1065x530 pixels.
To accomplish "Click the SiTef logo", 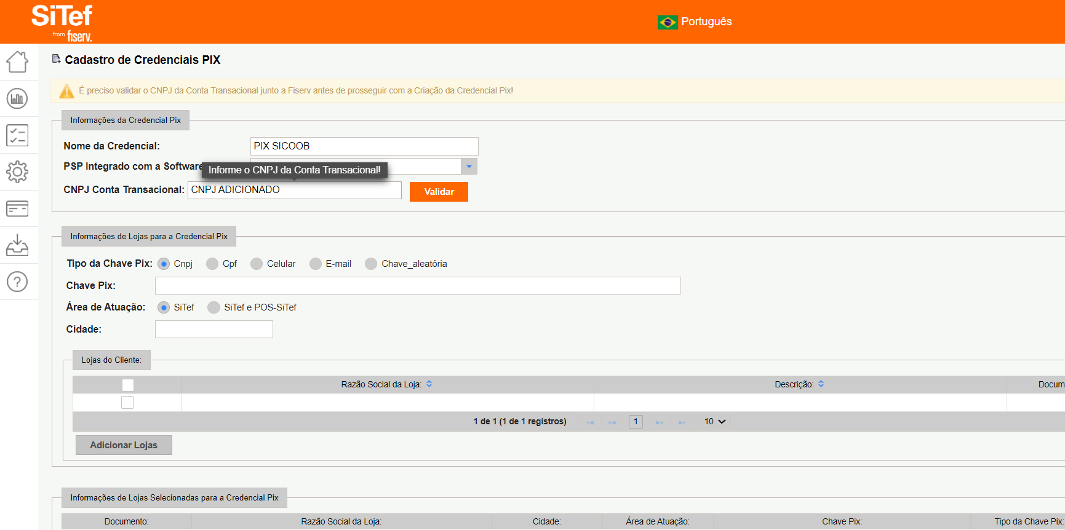I will (x=62, y=22).
